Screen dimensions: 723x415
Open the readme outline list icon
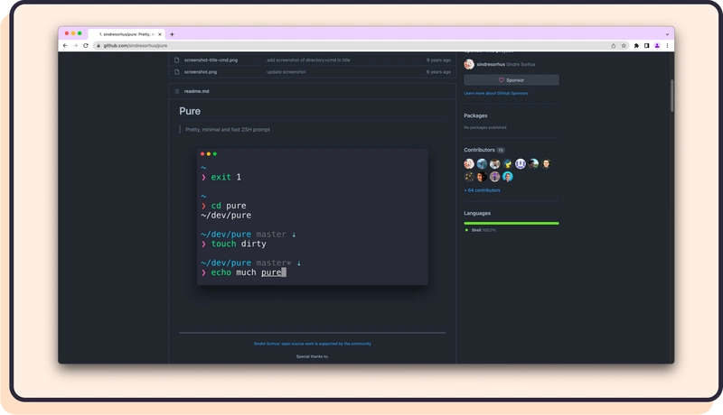tap(176, 91)
